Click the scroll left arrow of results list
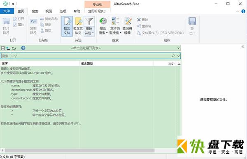247x159 pixels. 2,150
